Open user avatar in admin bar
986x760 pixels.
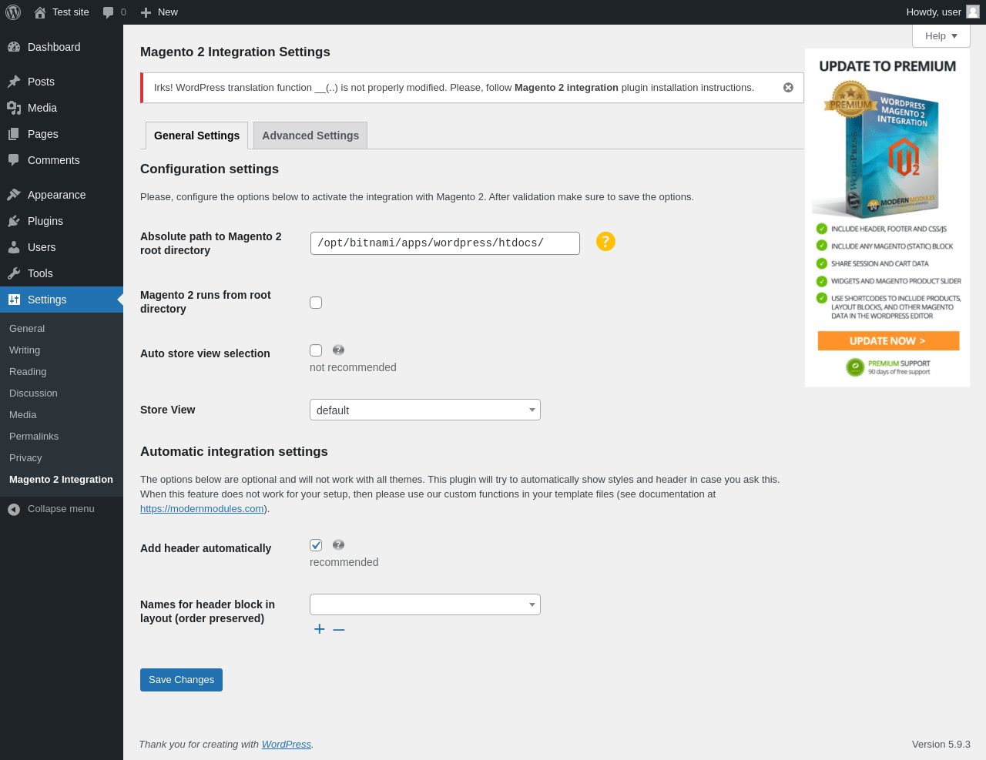(973, 12)
